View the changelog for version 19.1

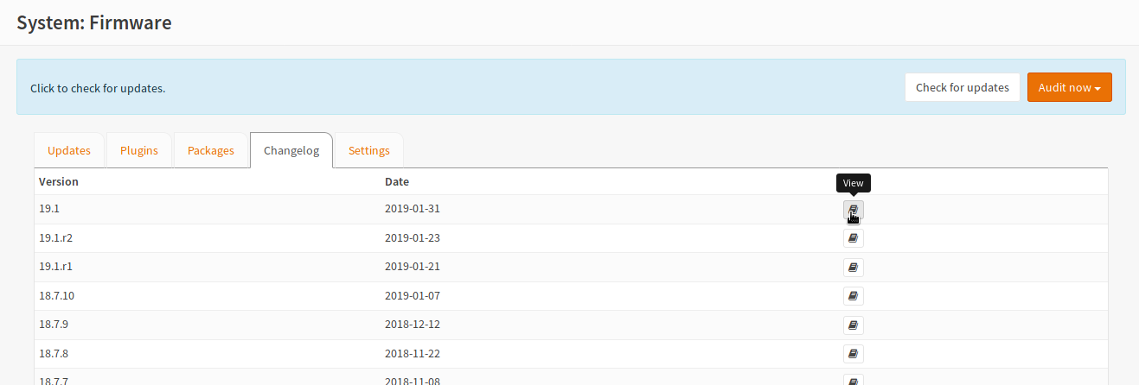coord(853,209)
